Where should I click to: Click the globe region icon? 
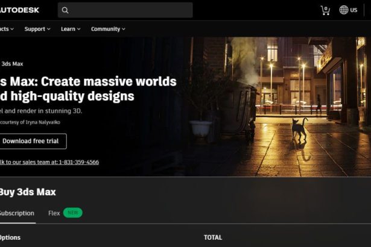tap(344, 10)
